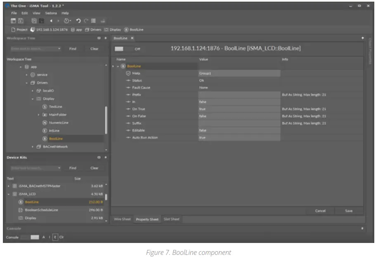378x259 pixels.
Task: Click the undo arrow in the toolbar
Action: (78, 21)
